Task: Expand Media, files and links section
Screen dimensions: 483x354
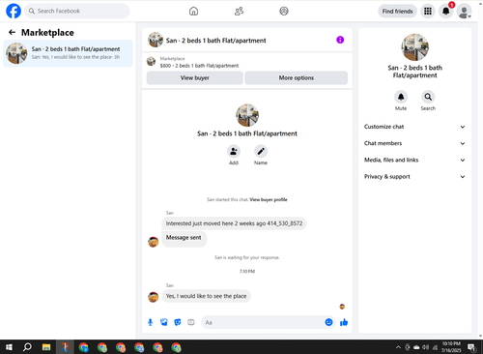Action: pyautogui.click(x=414, y=160)
